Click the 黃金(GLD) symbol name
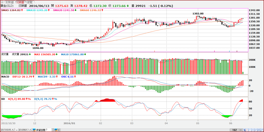 [6, 6]
